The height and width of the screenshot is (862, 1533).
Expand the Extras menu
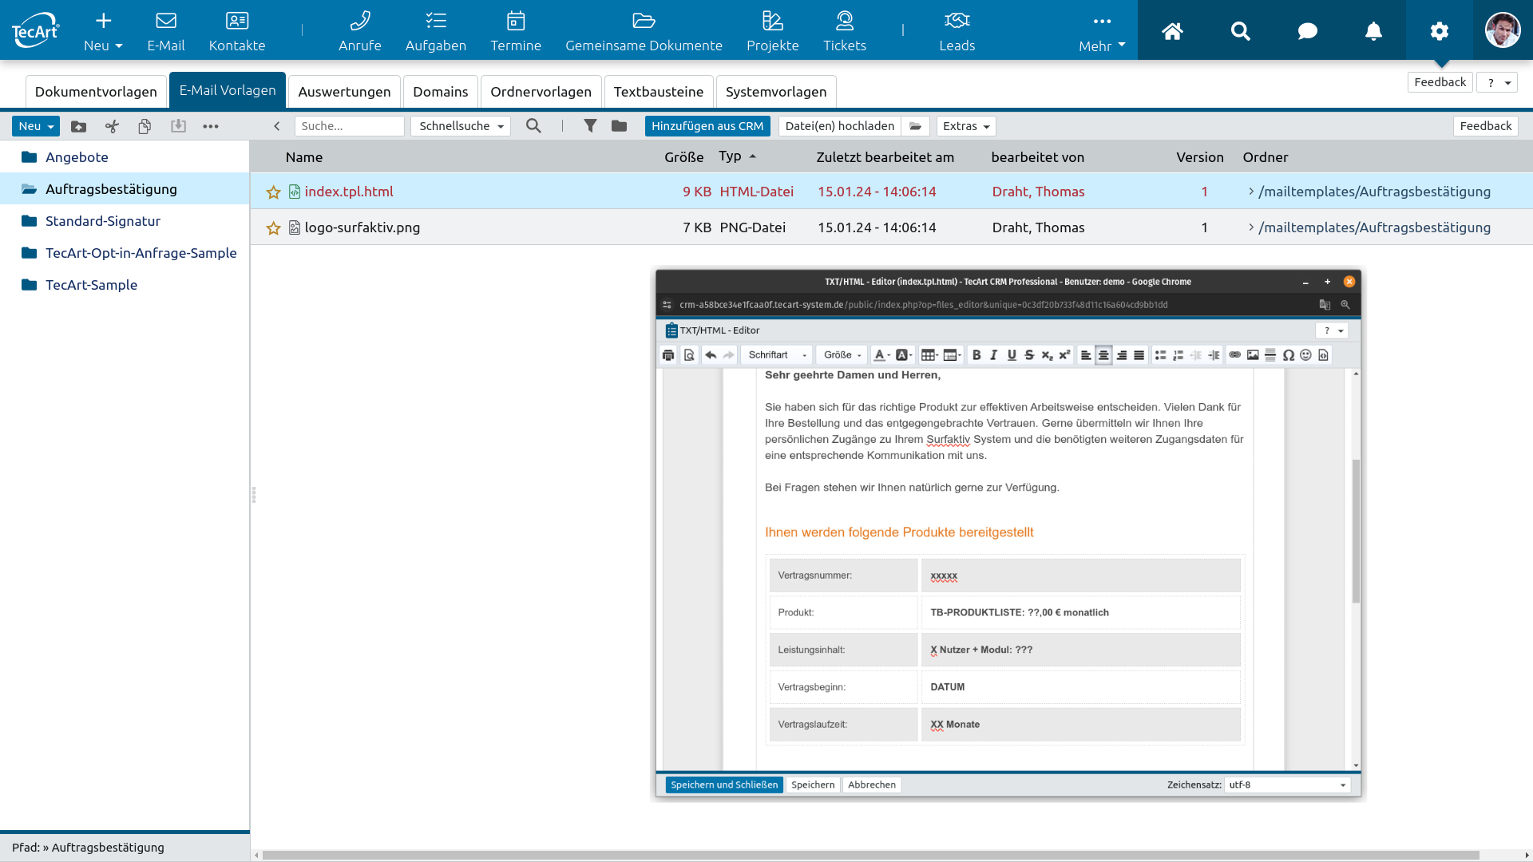[965, 126]
